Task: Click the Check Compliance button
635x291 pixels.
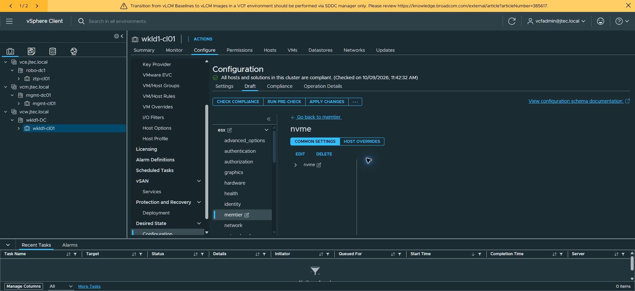Action: 238,102
